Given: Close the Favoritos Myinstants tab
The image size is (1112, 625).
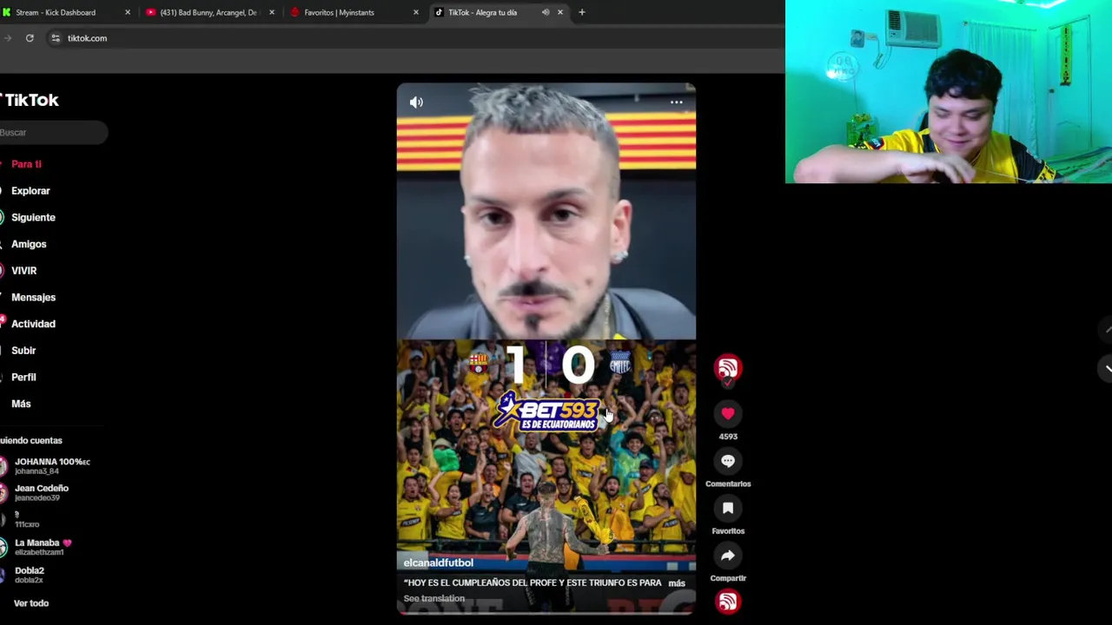Looking at the screenshot, I should tap(415, 12).
